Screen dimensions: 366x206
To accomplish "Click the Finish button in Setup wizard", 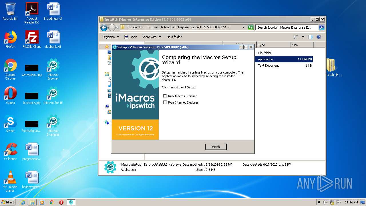I will click(x=216, y=147).
